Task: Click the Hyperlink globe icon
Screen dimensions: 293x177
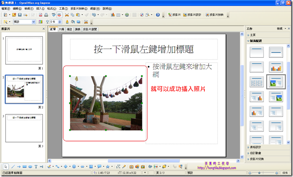Action: tap(127, 15)
